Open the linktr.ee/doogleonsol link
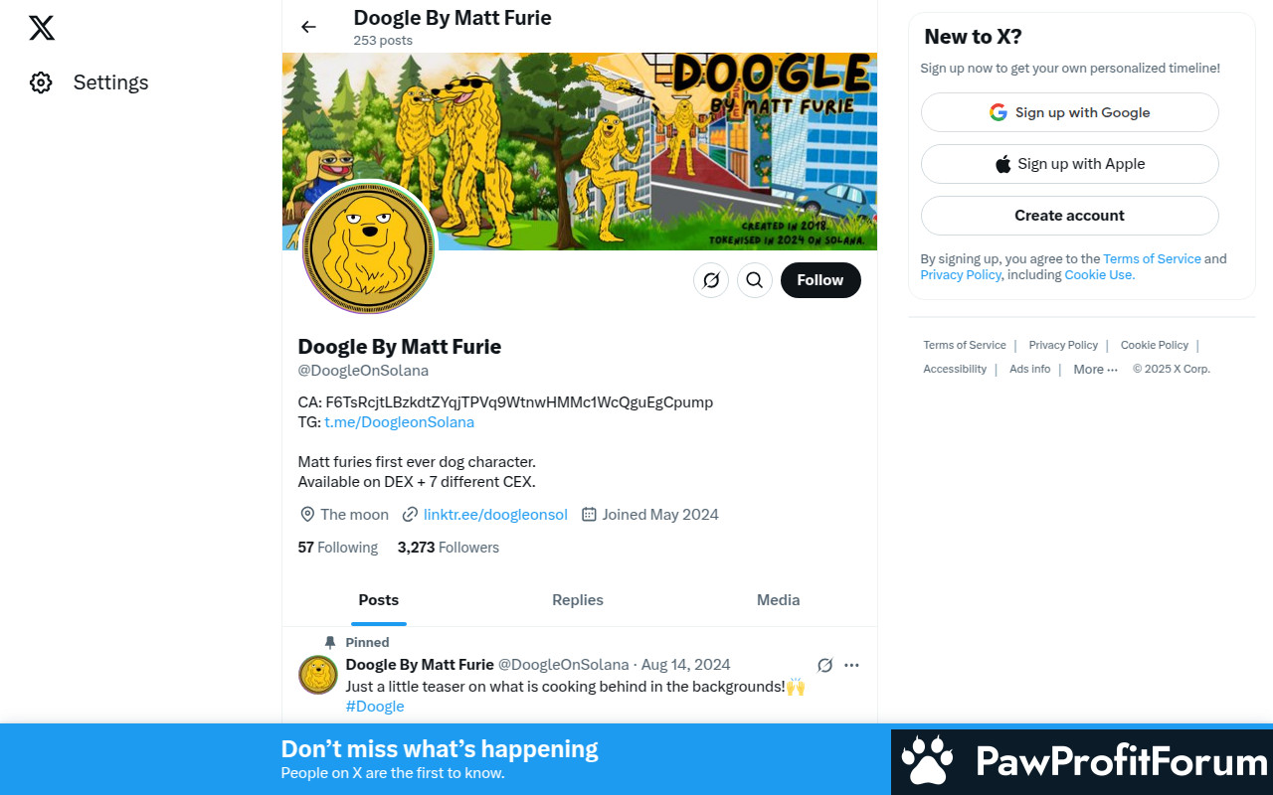Screen dimensions: 1273x795 495,515
